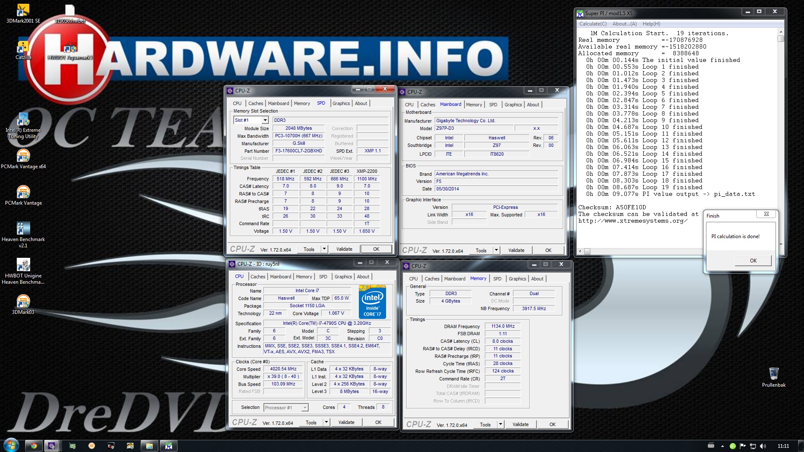Image resolution: width=804 pixels, height=452 pixels.
Task: Open HWBOT Unigine Heaven Benchmark shortcut
Action: (23, 271)
